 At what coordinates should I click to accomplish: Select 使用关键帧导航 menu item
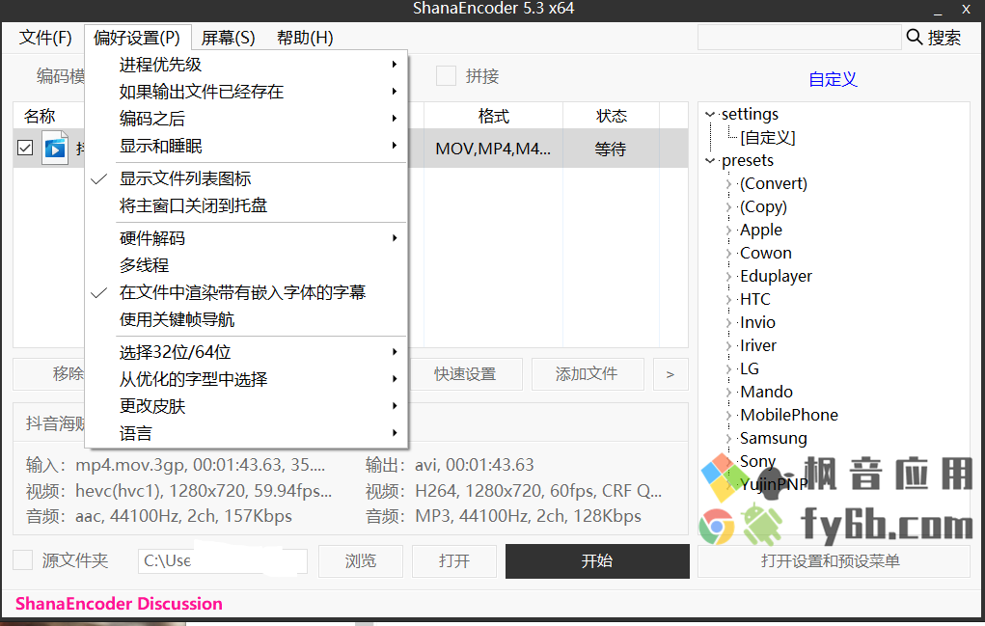246,319
